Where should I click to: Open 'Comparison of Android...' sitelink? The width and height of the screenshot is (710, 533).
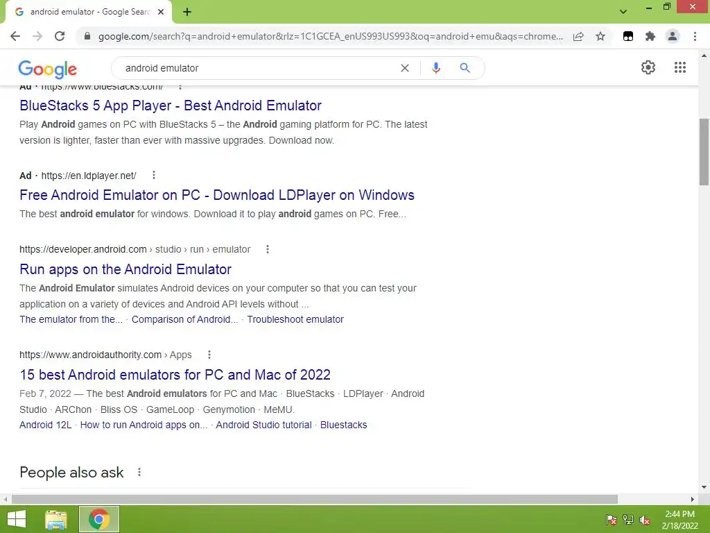coord(184,319)
